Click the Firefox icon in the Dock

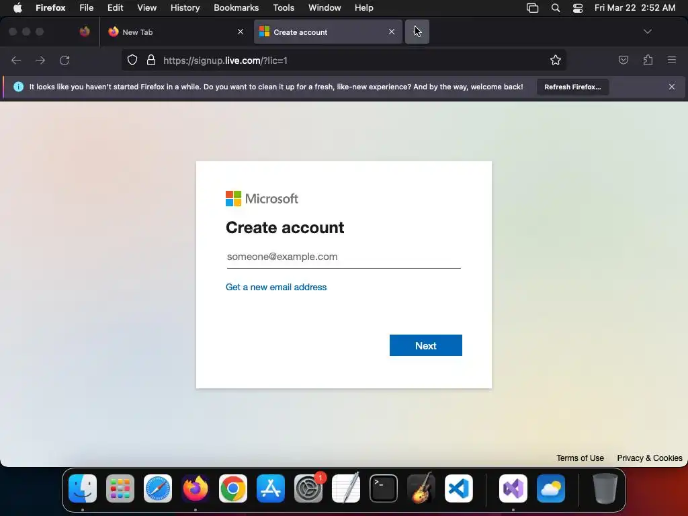coord(196,488)
